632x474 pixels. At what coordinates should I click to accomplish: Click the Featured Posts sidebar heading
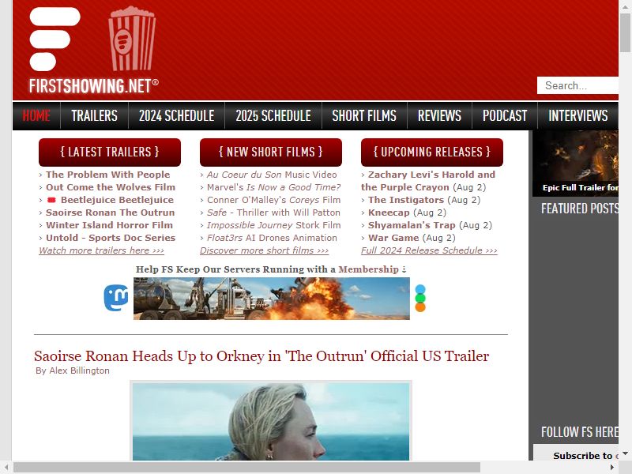click(580, 209)
